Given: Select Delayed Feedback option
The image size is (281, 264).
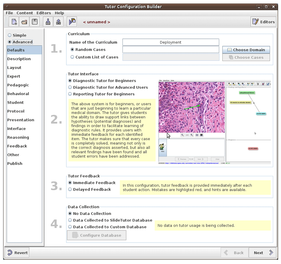Looking at the screenshot, I should pyautogui.click(x=90, y=189).
